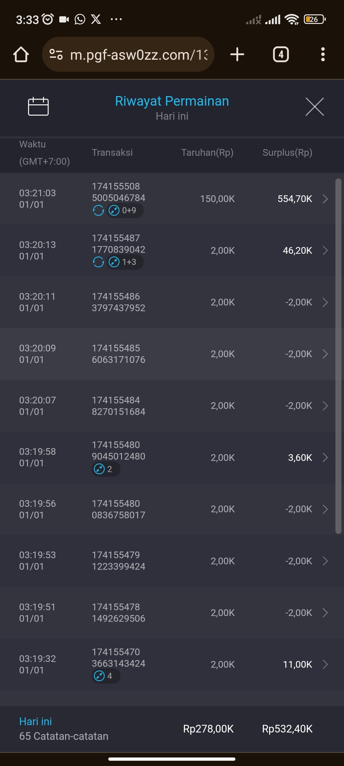Viewport: 344px width, 766px height.
Task: Tap the site settings icon in address bar
Action: 56,55
